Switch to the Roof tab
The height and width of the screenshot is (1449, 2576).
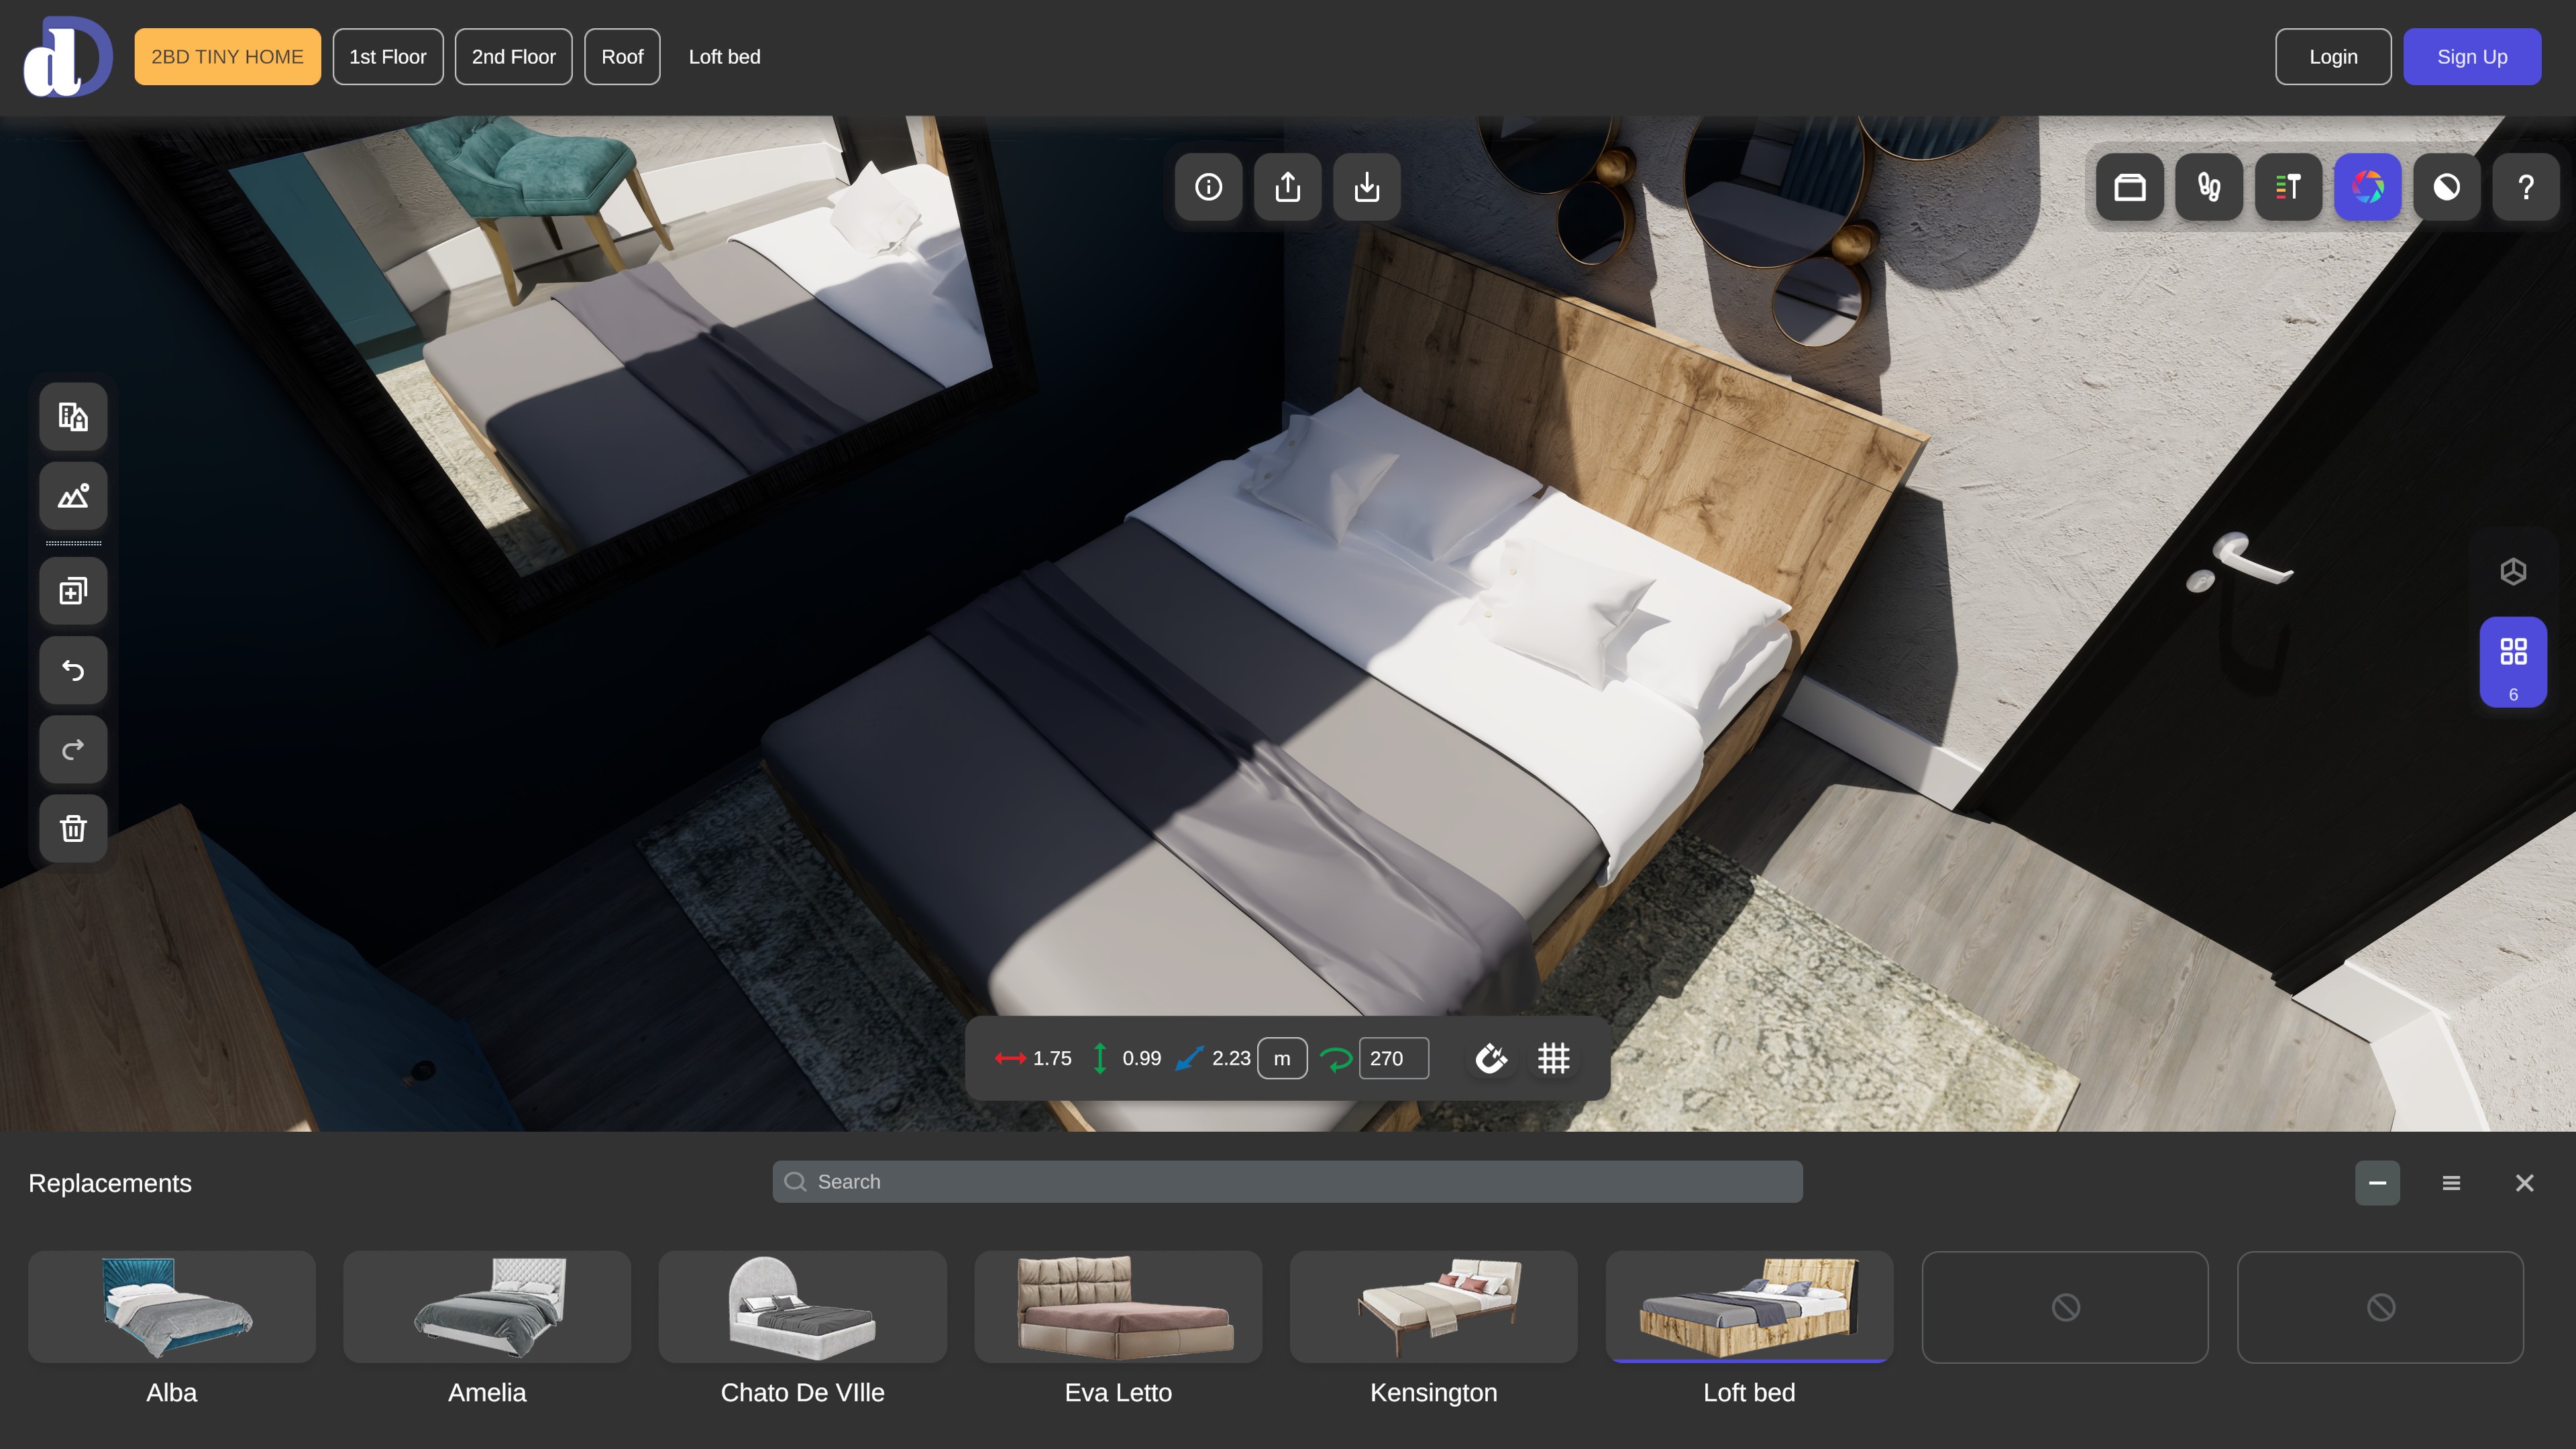coord(621,57)
